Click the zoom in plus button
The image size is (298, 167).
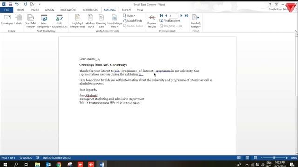(287, 158)
